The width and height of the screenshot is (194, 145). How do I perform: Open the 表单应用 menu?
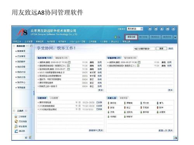pyautogui.click(x=40, y=41)
